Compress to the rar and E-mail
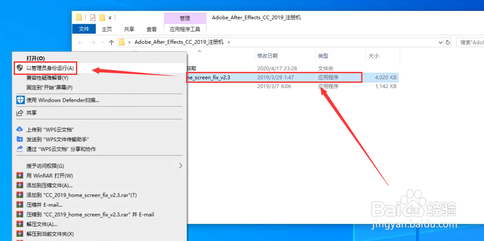 pyautogui.click(x=90, y=215)
